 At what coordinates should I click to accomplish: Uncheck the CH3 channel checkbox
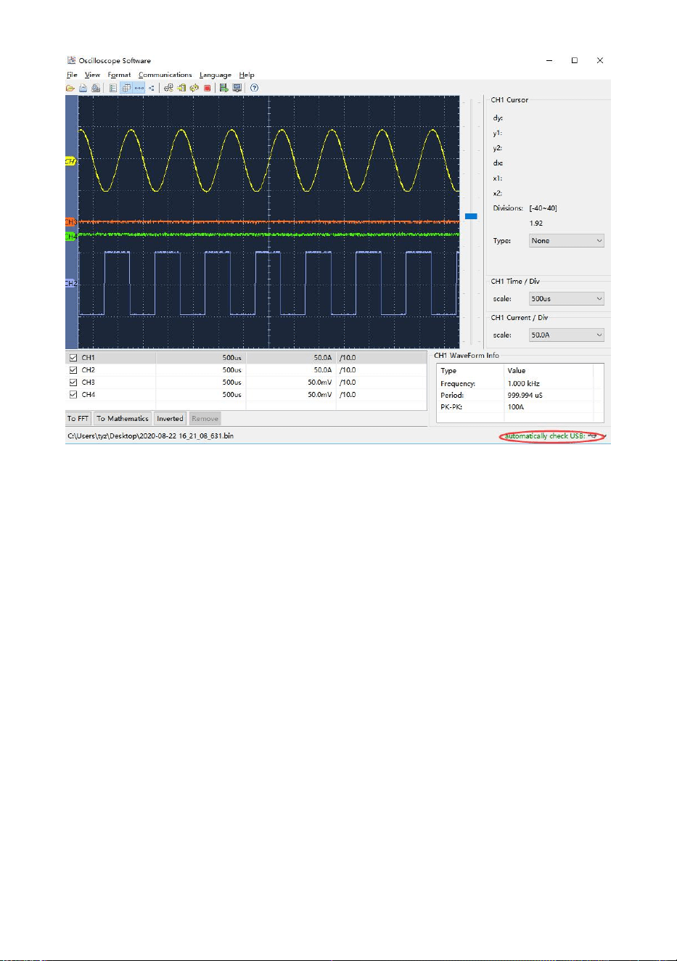coord(73,383)
